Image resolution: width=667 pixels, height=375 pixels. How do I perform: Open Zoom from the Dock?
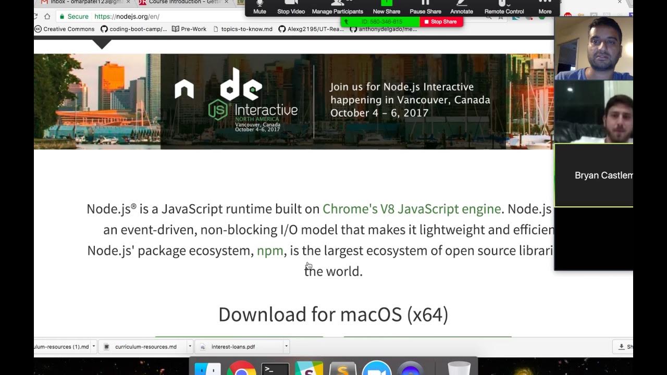pos(377,368)
